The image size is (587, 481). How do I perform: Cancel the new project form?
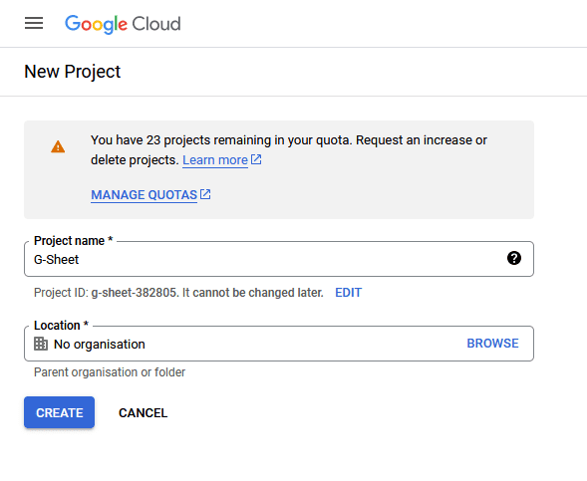click(x=143, y=413)
